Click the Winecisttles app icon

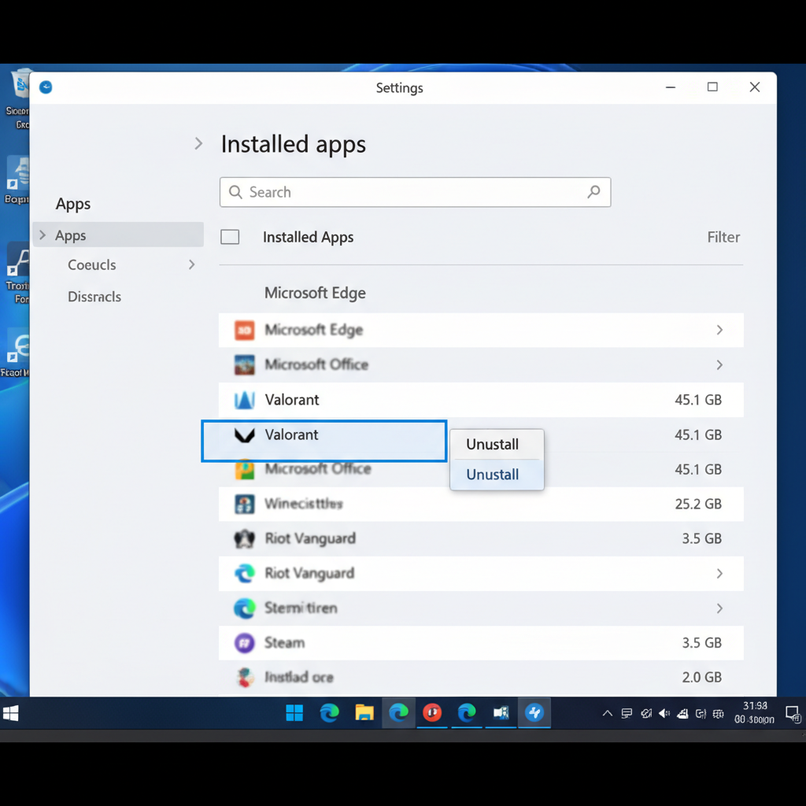click(245, 505)
